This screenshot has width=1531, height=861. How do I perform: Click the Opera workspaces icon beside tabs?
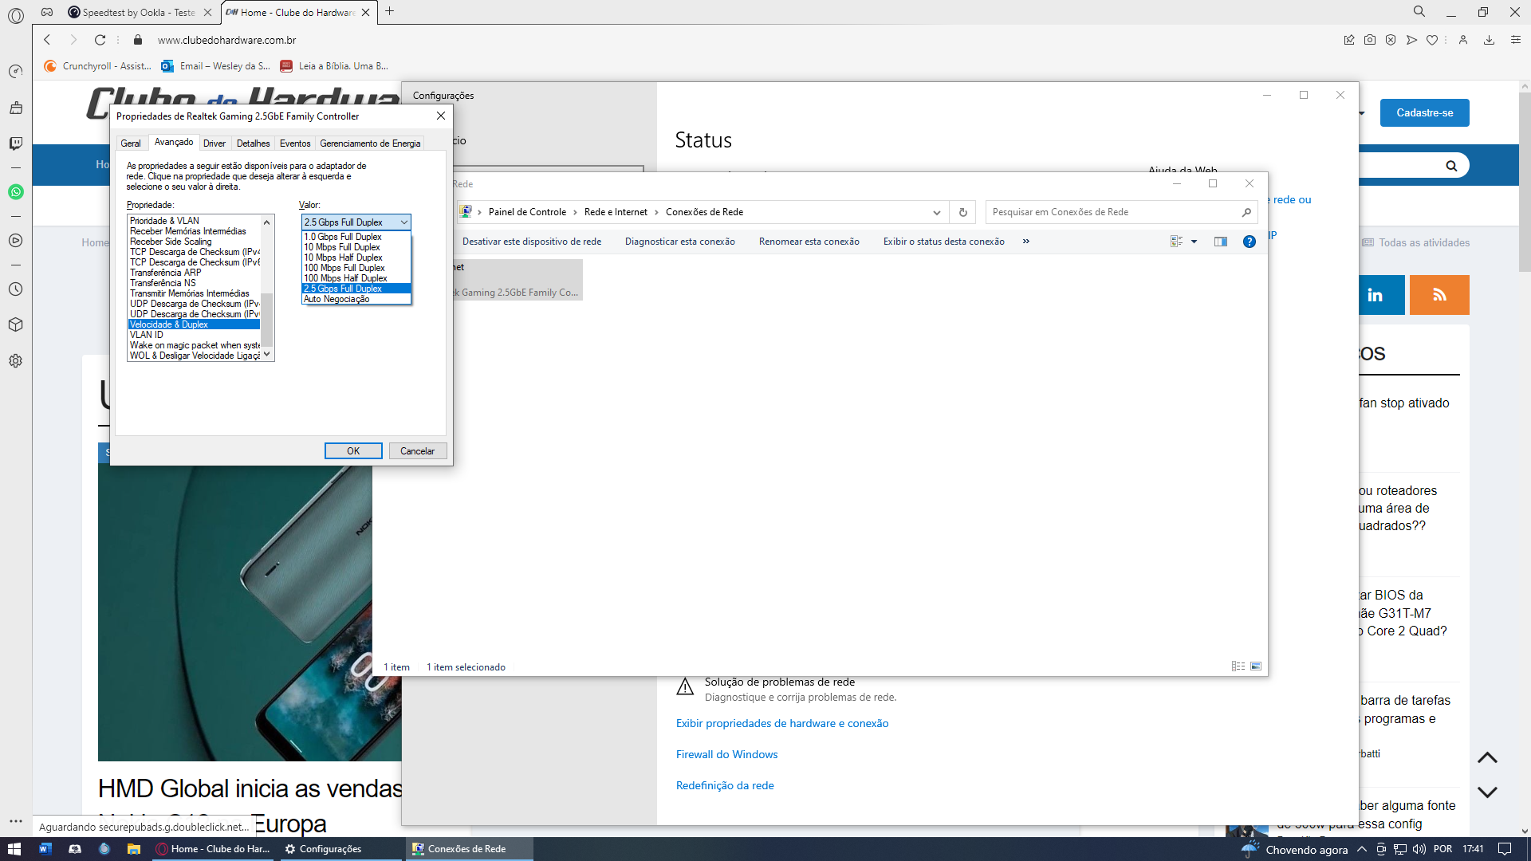tap(47, 12)
